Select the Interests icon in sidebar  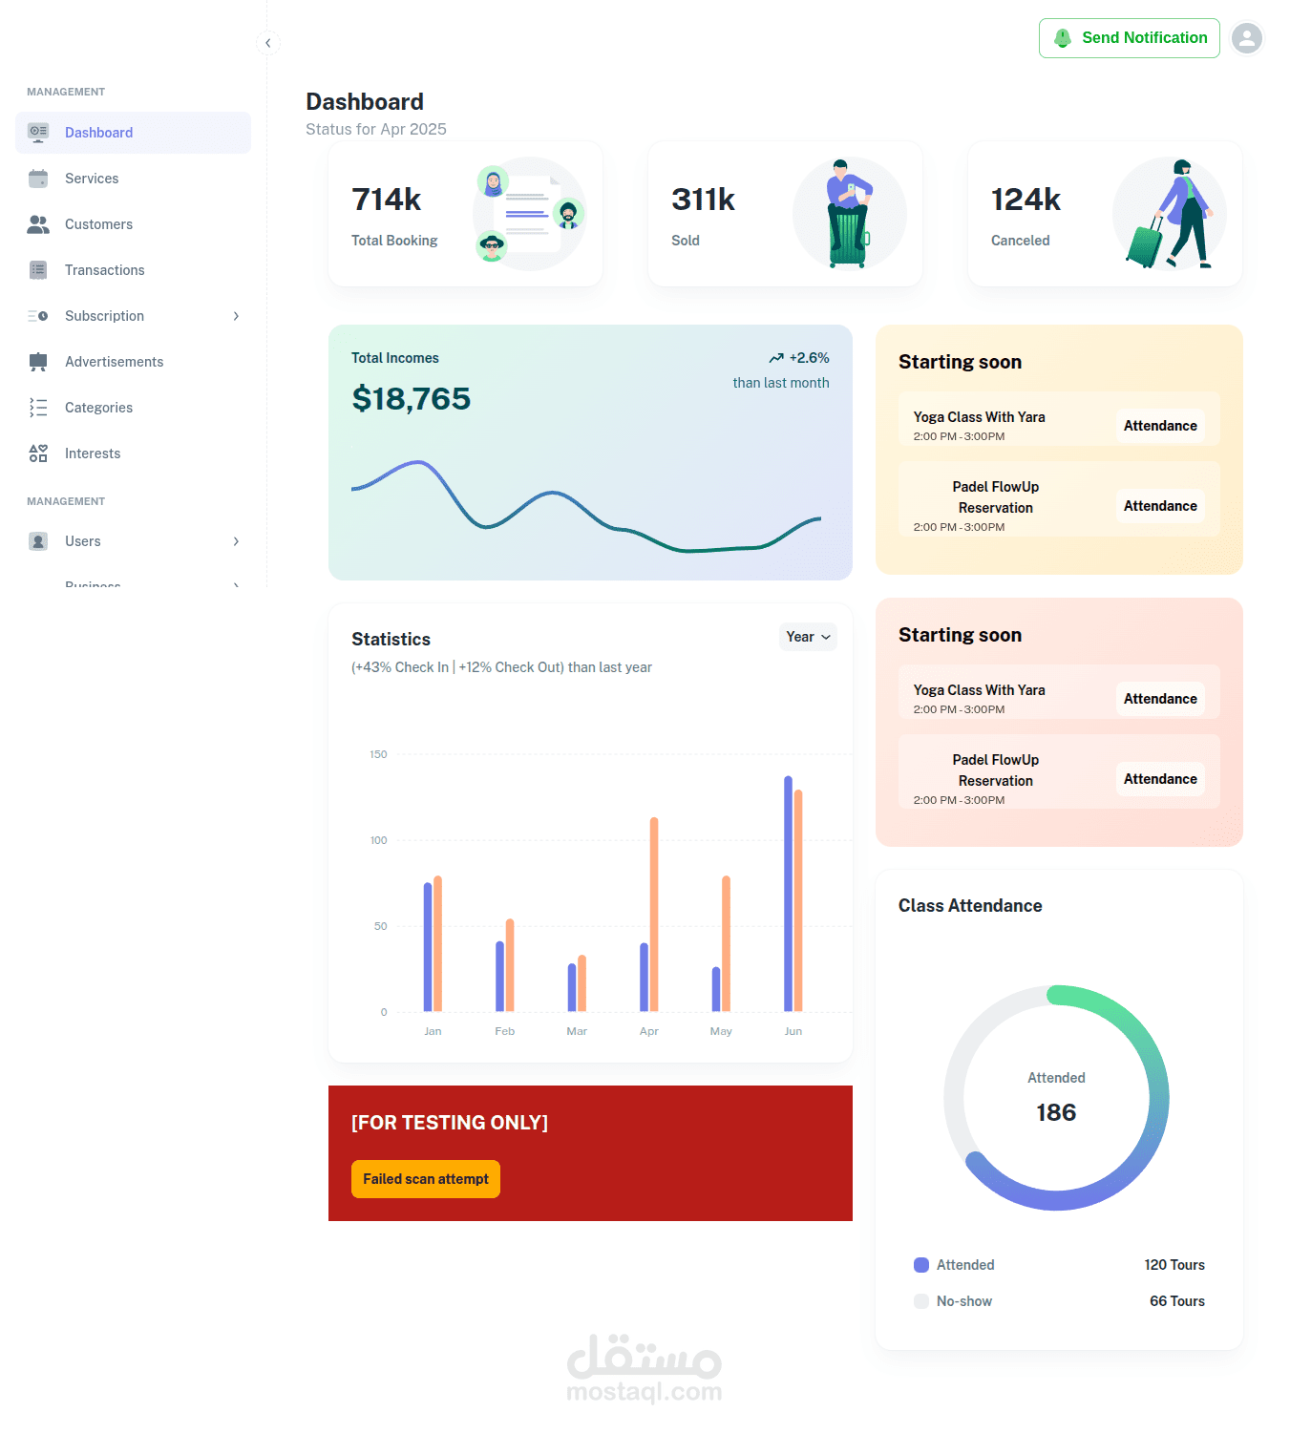(x=38, y=453)
